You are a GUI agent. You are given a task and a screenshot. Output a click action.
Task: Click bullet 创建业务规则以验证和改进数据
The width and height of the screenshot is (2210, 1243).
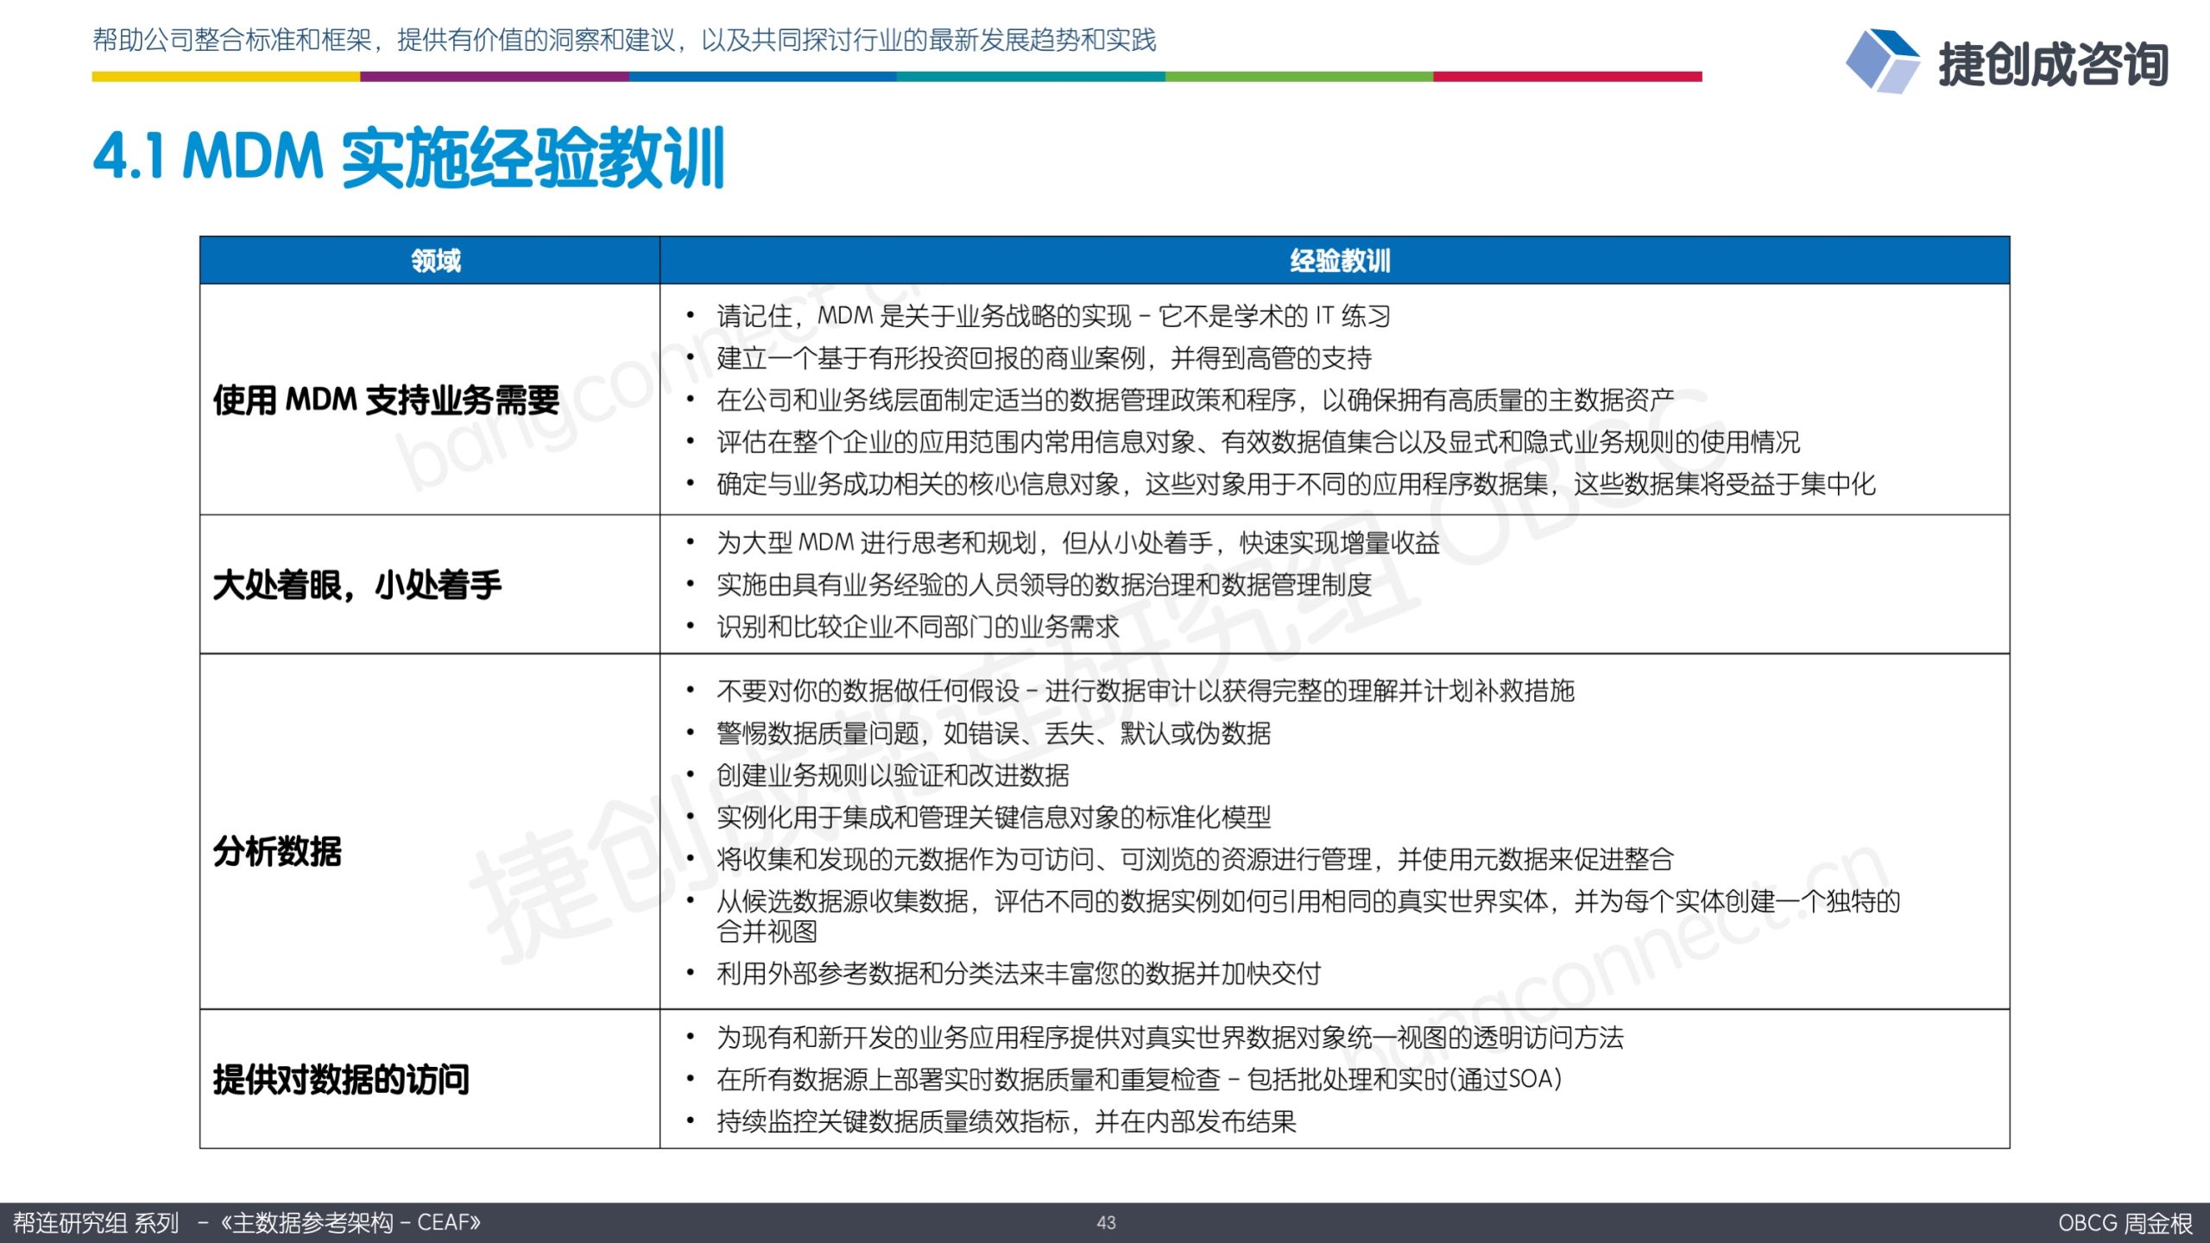893,775
